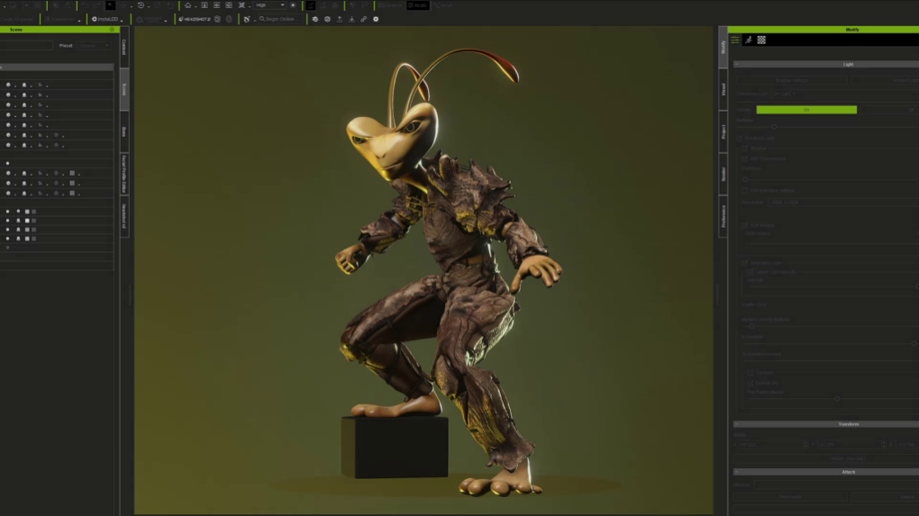
Task: Click the upload arrow icon
Action: [340, 19]
